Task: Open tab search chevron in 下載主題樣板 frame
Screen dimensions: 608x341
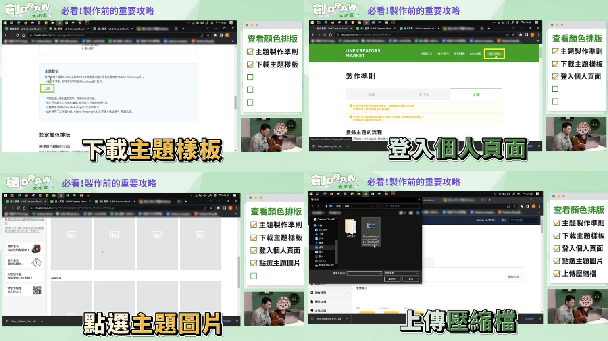Action: [207, 29]
